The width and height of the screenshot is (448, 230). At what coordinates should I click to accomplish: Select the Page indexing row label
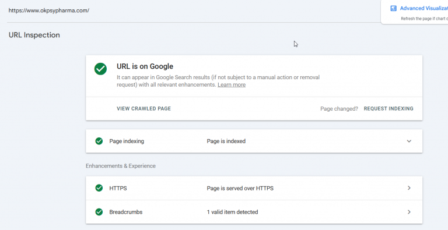[127, 141]
